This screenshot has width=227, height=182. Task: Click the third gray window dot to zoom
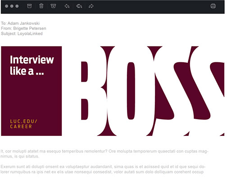[17, 6]
